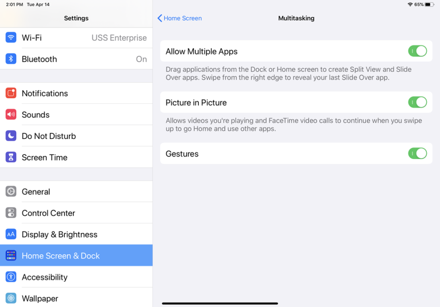Tap the back chevron beside Home Screen
The width and height of the screenshot is (440, 307).
pos(160,18)
